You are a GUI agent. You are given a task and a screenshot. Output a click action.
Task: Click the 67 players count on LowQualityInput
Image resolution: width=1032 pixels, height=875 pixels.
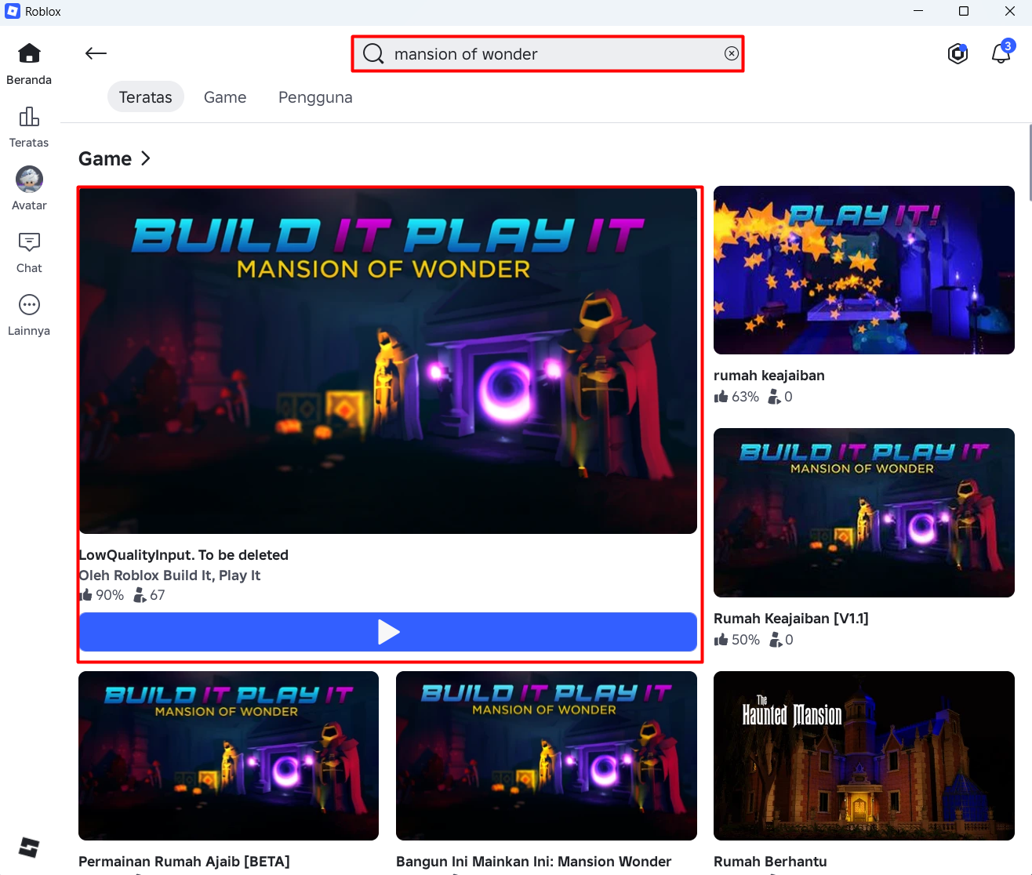[149, 595]
